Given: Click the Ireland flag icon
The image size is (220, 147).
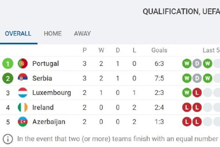Looking at the screenshot, I should pos(23,107).
